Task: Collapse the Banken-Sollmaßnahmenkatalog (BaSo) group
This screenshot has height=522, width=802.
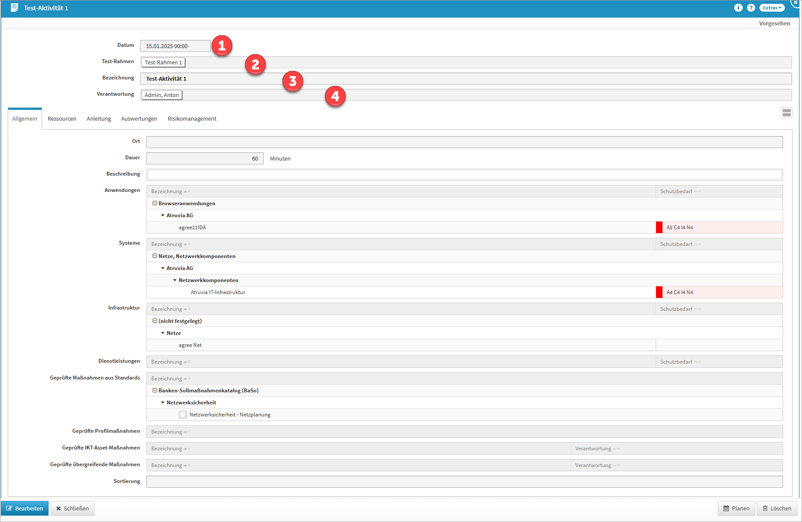Action: pos(155,391)
